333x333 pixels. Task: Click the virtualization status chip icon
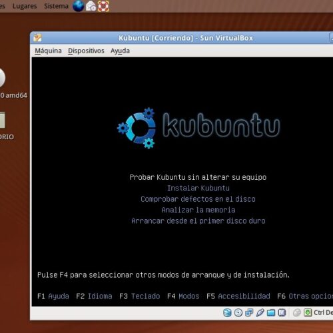point(282,312)
